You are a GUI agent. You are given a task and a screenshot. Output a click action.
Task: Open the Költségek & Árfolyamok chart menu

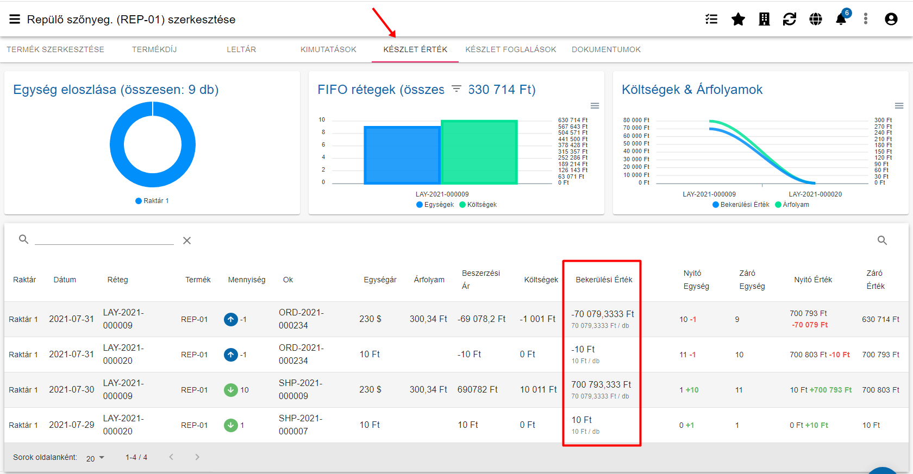899,106
